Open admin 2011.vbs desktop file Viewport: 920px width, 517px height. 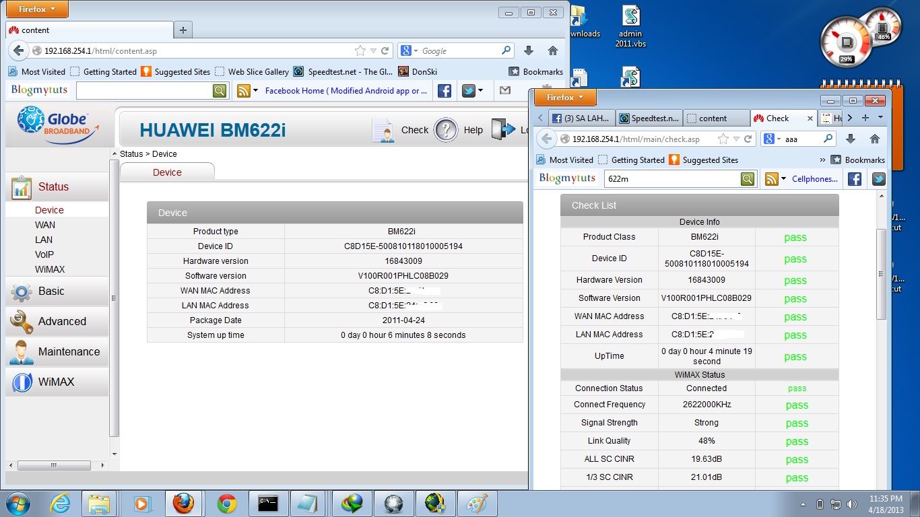[630, 27]
